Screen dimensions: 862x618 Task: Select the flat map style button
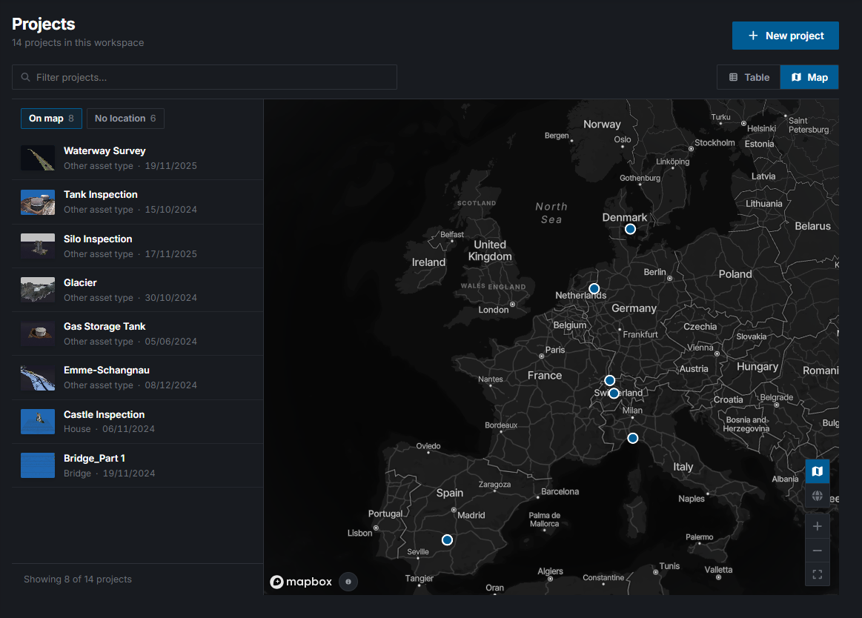point(818,471)
